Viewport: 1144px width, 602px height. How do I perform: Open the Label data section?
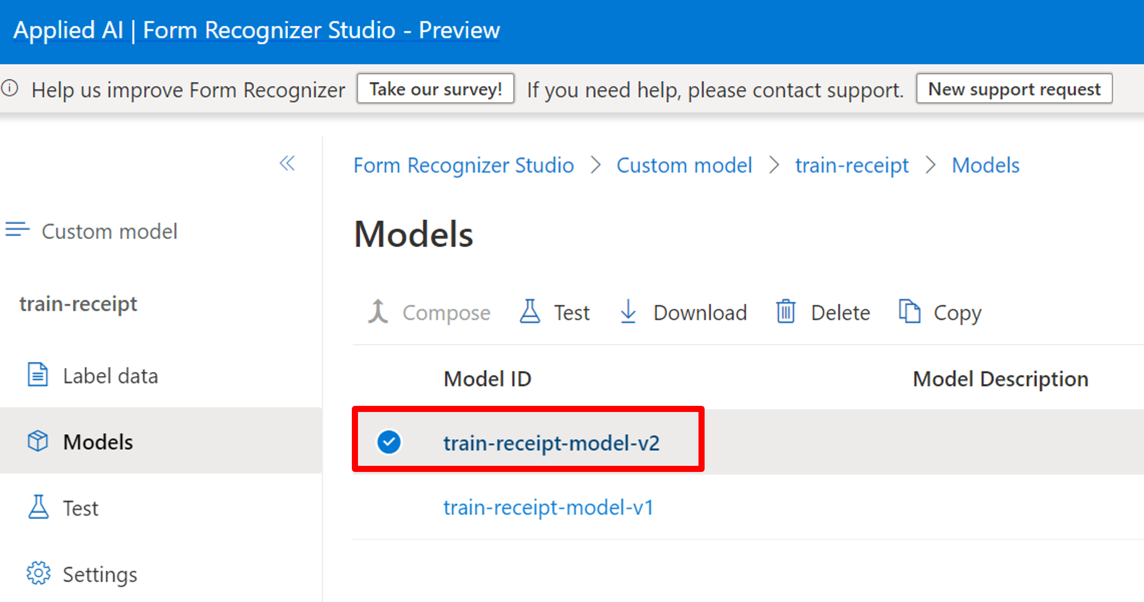click(111, 375)
